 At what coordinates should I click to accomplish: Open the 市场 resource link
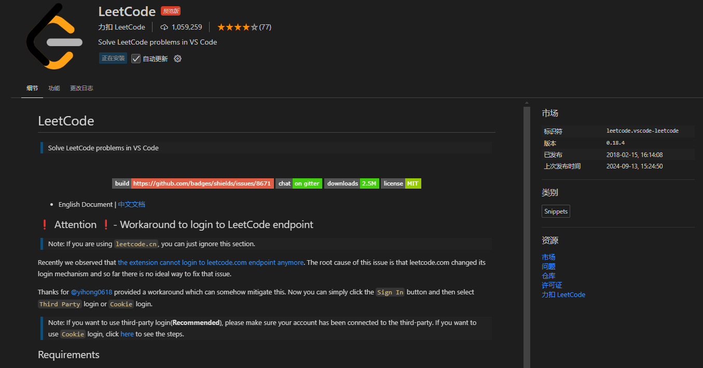click(x=548, y=257)
